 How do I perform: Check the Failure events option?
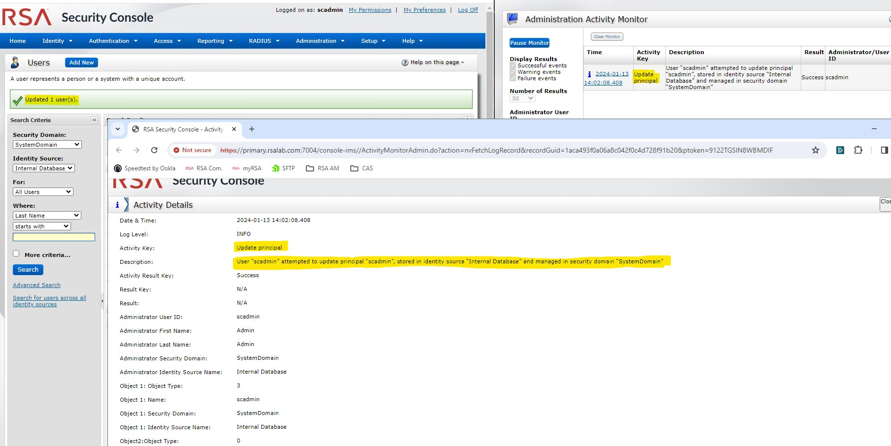pyautogui.click(x=513, y=78)
